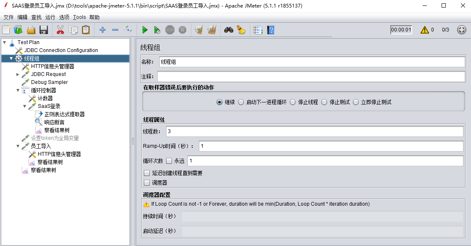Click the Cut scissors icon
Image resolution: width=471 pixels, height=246 pixels.
pyautogui.click(x=60, y=30)
